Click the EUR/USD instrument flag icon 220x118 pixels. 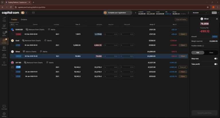12,29
